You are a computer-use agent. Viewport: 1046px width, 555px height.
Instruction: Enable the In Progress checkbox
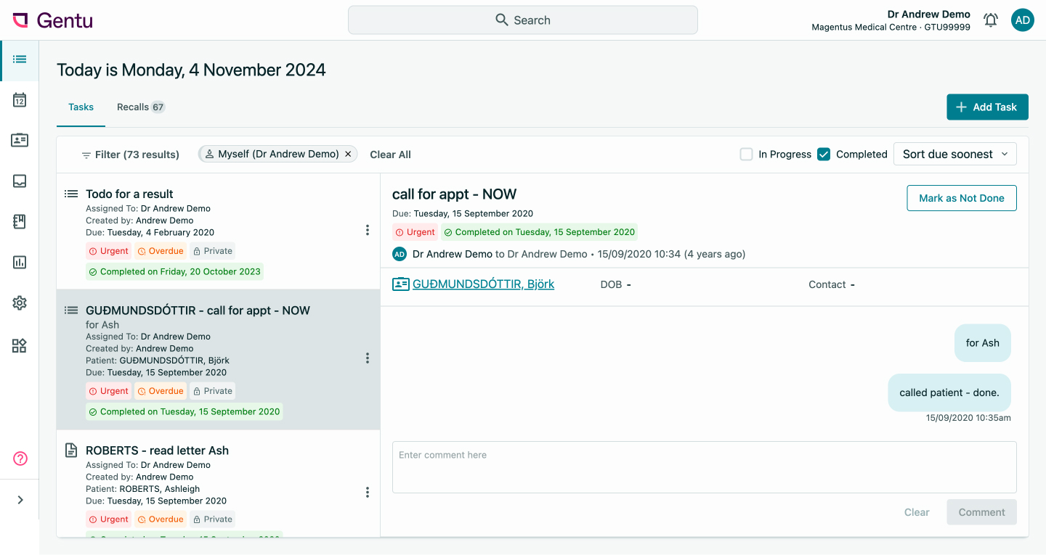coord(746,154)
